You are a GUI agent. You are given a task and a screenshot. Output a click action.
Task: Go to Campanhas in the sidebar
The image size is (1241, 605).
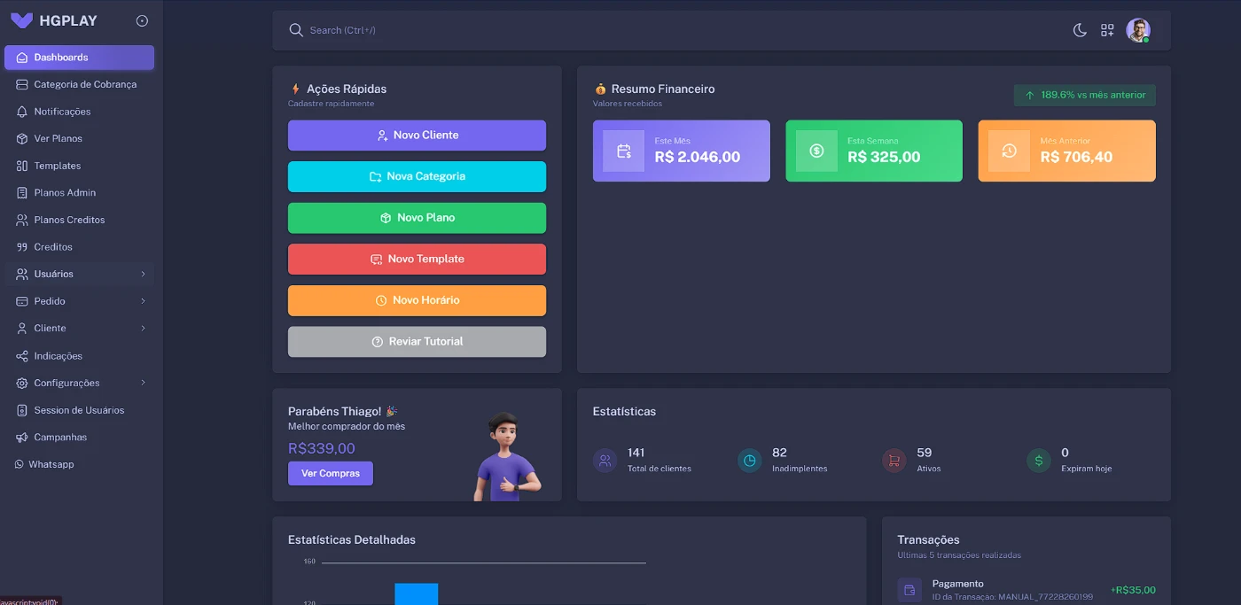coord(60,438)
